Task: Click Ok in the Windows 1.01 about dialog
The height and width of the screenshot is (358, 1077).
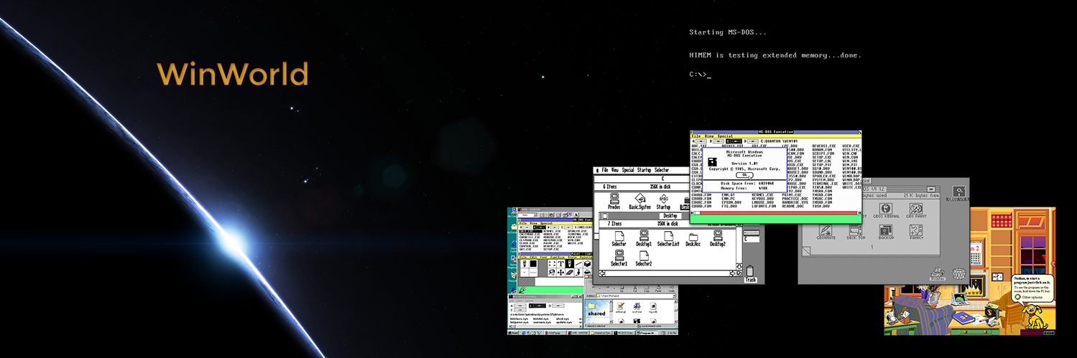Action: 744,175
